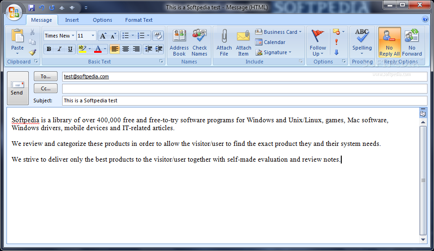This screenshot has width=434, height=251.
Task: Decrease paragraph indent
Action: tap(148, 49)
